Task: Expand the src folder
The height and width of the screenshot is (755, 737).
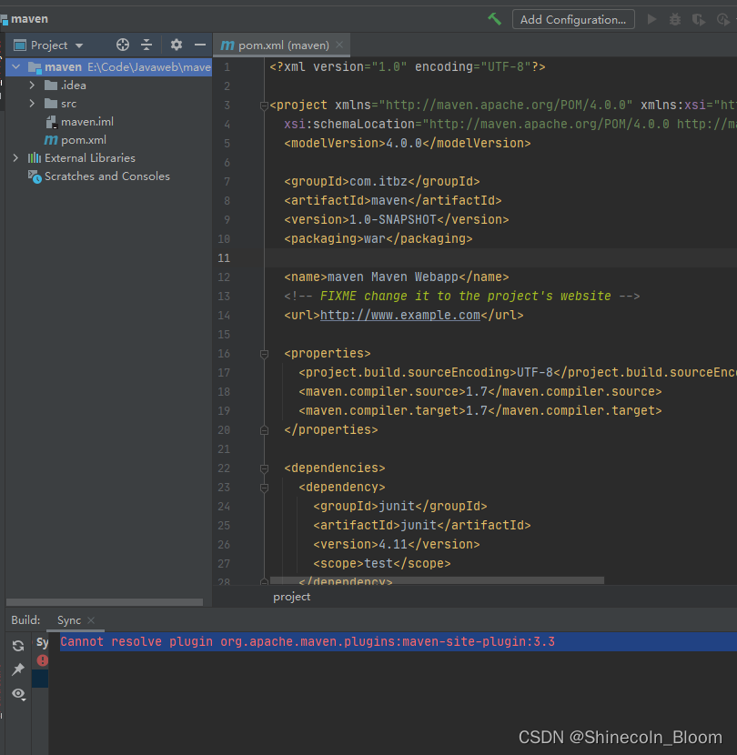Action: click(x=32, y=104)
